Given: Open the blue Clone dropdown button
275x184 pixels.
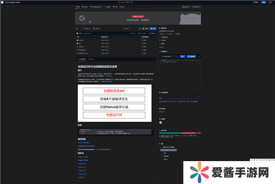Looking at the screenshot, I should click(x=153, y=28).
